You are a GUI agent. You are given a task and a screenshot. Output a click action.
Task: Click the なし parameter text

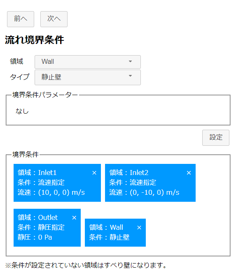click(x=22, y=111)
